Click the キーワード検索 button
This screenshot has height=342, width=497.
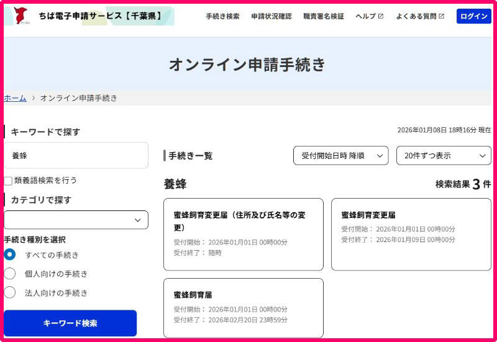coord(70,323)
